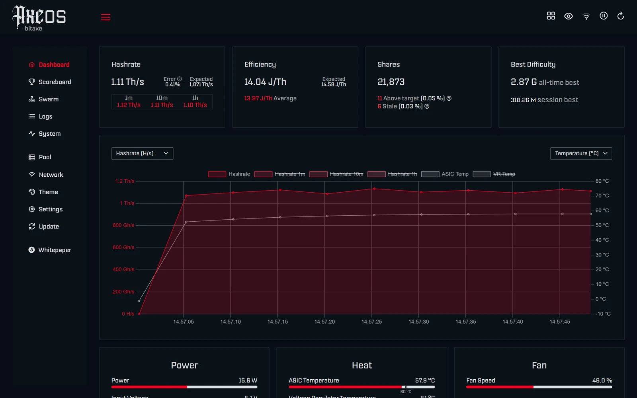Image resolution: width=637 pixels, height=398 pixels.
Task: Toggle Hashrate series in chart legend
Action: (x=229, y=174)
